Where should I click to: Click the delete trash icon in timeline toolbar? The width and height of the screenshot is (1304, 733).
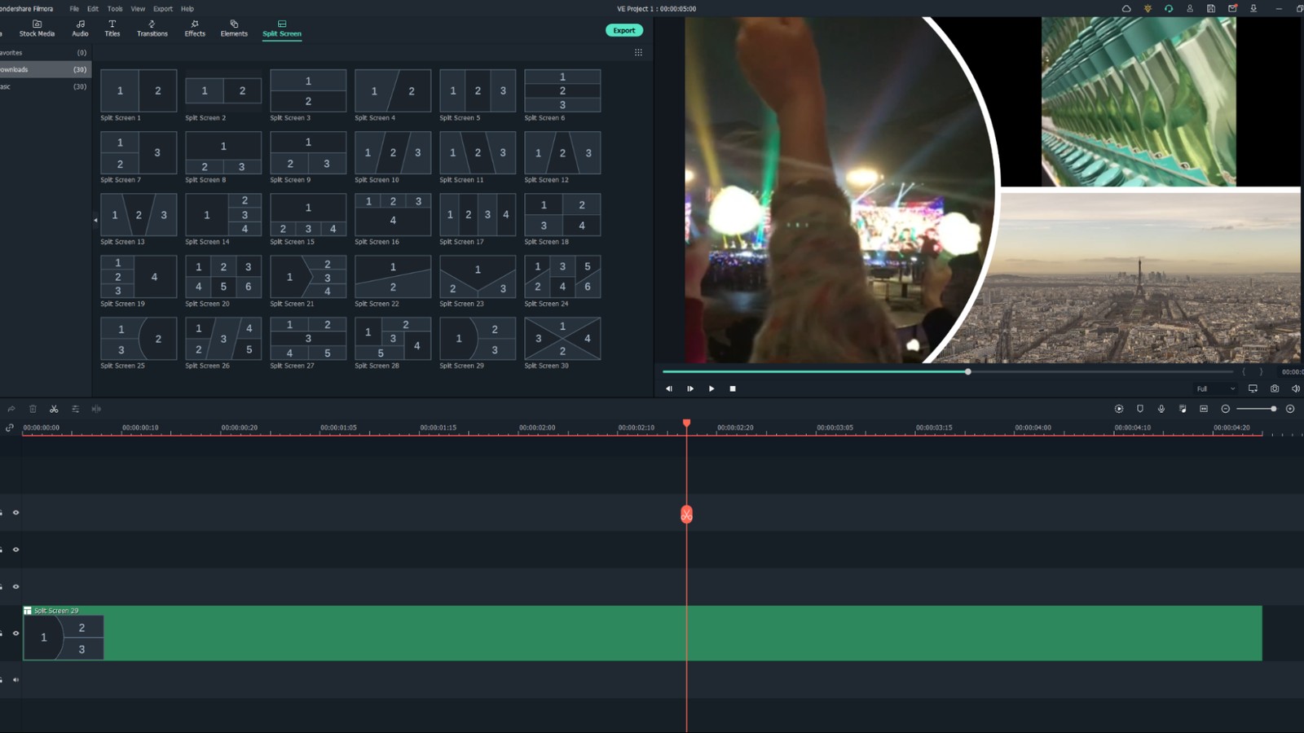33,409
